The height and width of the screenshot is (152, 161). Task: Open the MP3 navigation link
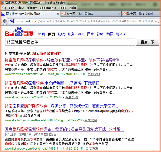click(x=81, y=34)
